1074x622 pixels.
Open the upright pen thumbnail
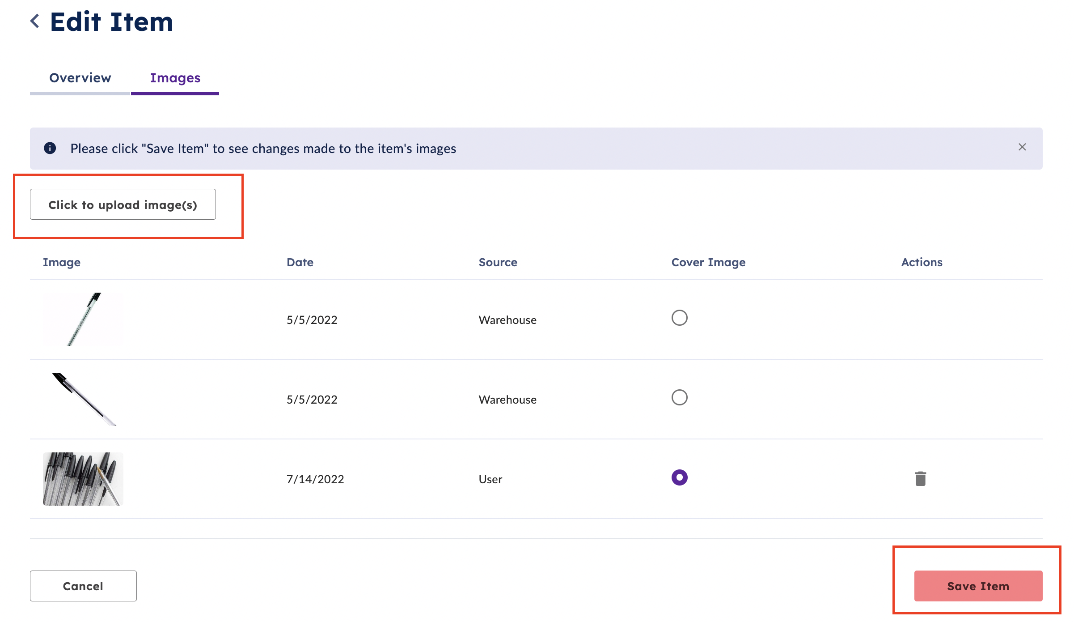tap(83, 319)
